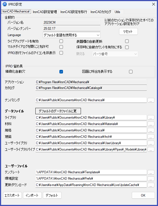Click the バージョンナンバー field showing 25.02.17
Image resolution: width=158 pixels, height=206 pixels.
pos(72,29)
